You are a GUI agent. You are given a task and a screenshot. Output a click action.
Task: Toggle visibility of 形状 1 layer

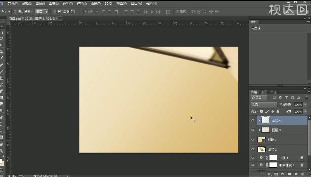tap(253, 139)
